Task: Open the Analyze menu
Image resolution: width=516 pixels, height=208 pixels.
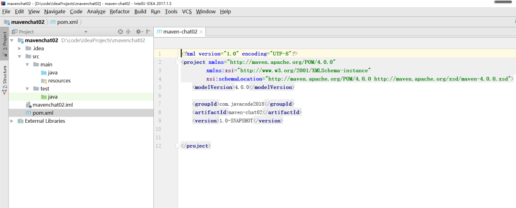Action: [x=96, y=11]
